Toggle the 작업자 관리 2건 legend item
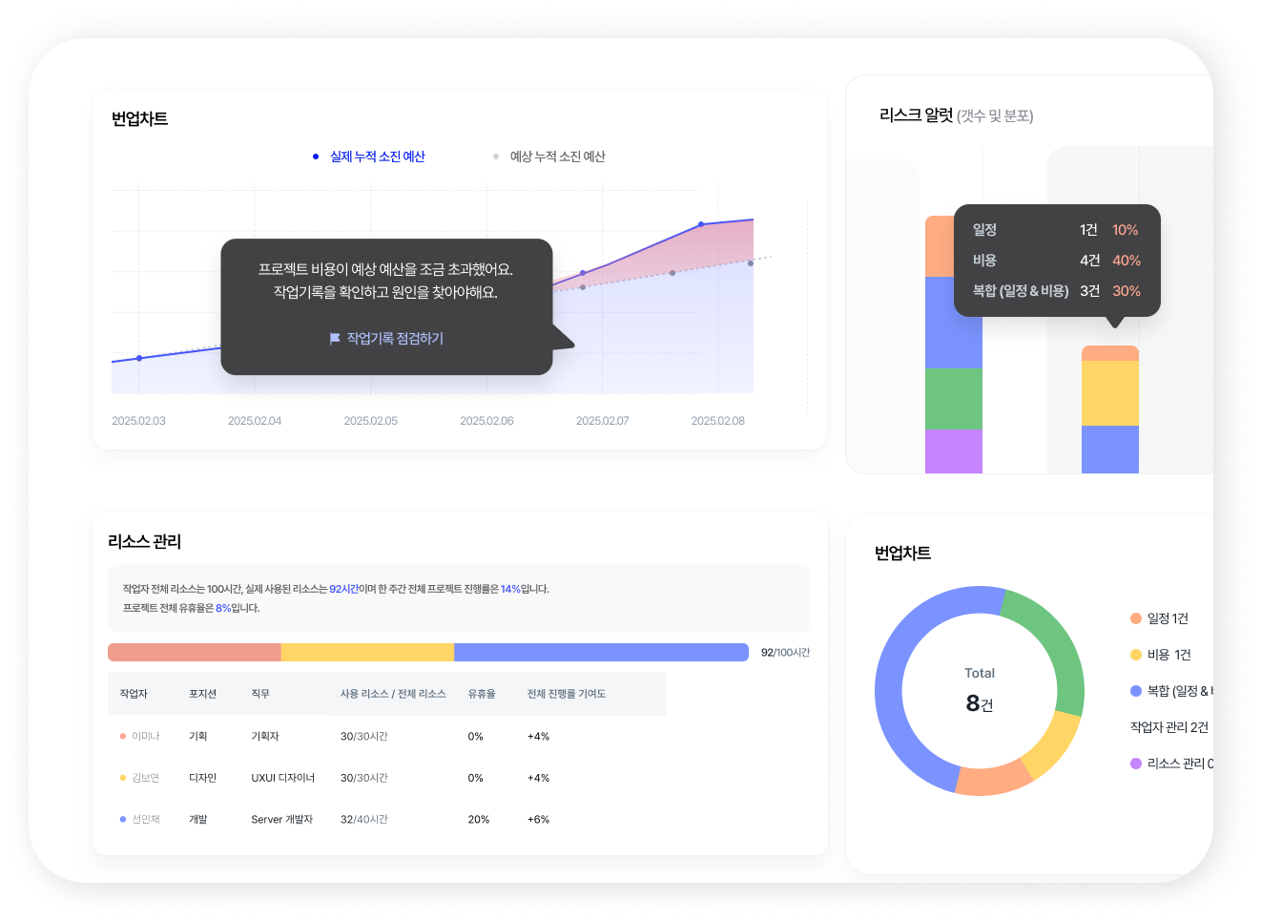1261x921 pixels. 1169,727
